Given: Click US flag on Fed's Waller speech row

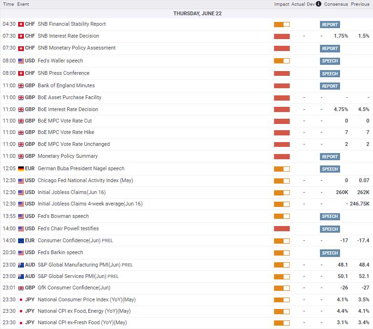Looking at the screenshot, I should click(x=21, y=61).
